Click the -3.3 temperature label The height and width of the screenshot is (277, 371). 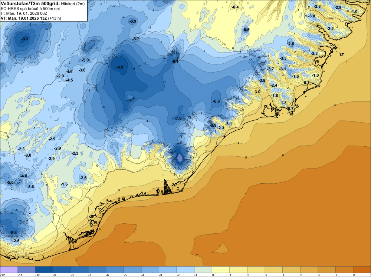pyautogui.click(x=283, y=58)
